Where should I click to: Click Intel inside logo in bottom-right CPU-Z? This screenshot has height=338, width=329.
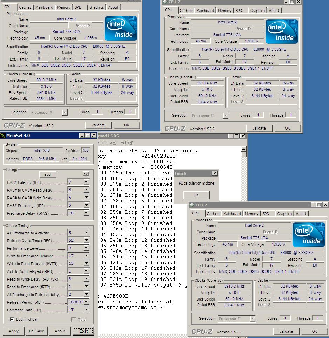point(309,235)
